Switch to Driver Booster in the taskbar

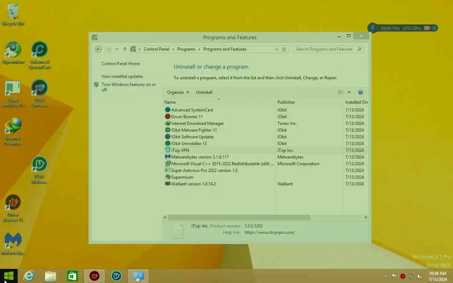coord(94,276)
